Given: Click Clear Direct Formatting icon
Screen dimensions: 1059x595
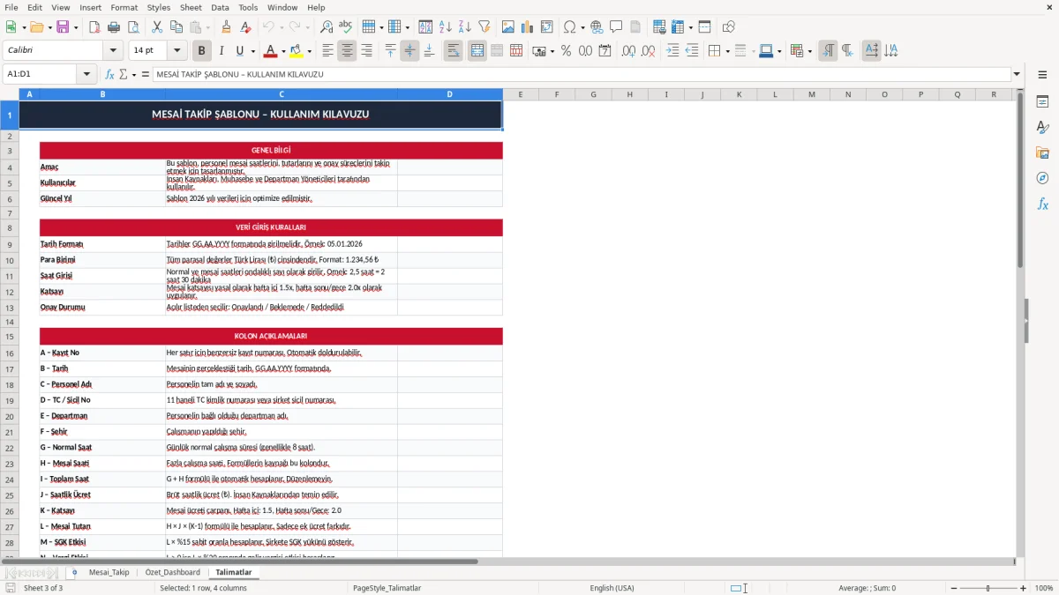Looking at the screenshot, I should [244, 27].
